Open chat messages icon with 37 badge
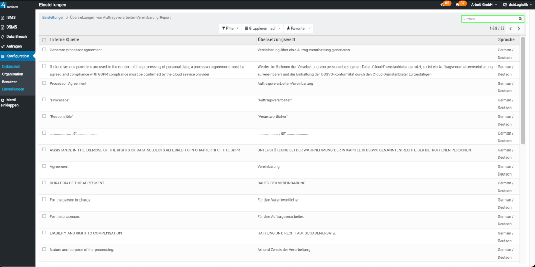 pyautogui.click(x=458, y=5)
